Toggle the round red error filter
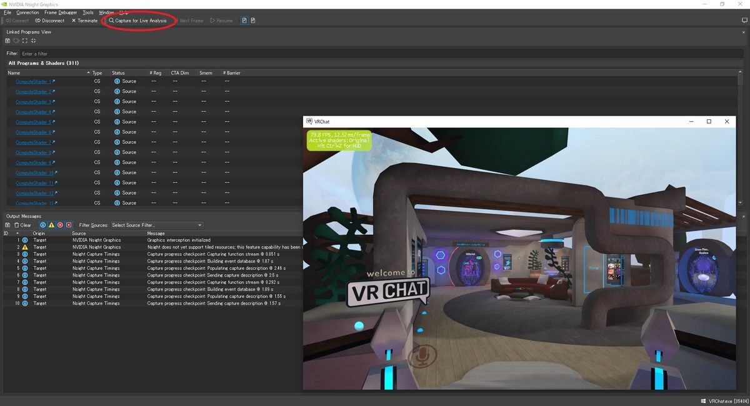 pos(60,225)
